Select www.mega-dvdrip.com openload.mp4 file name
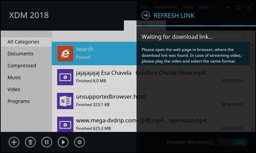This screenshot has width=256, height=153. coord(141,120)
